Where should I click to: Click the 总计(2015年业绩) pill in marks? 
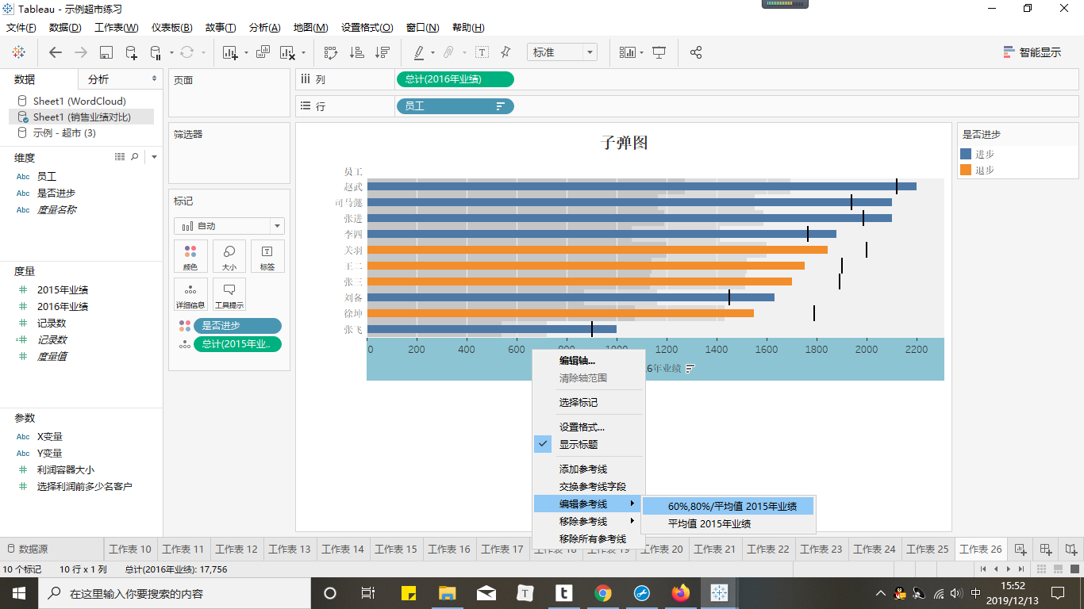(237, 344)
